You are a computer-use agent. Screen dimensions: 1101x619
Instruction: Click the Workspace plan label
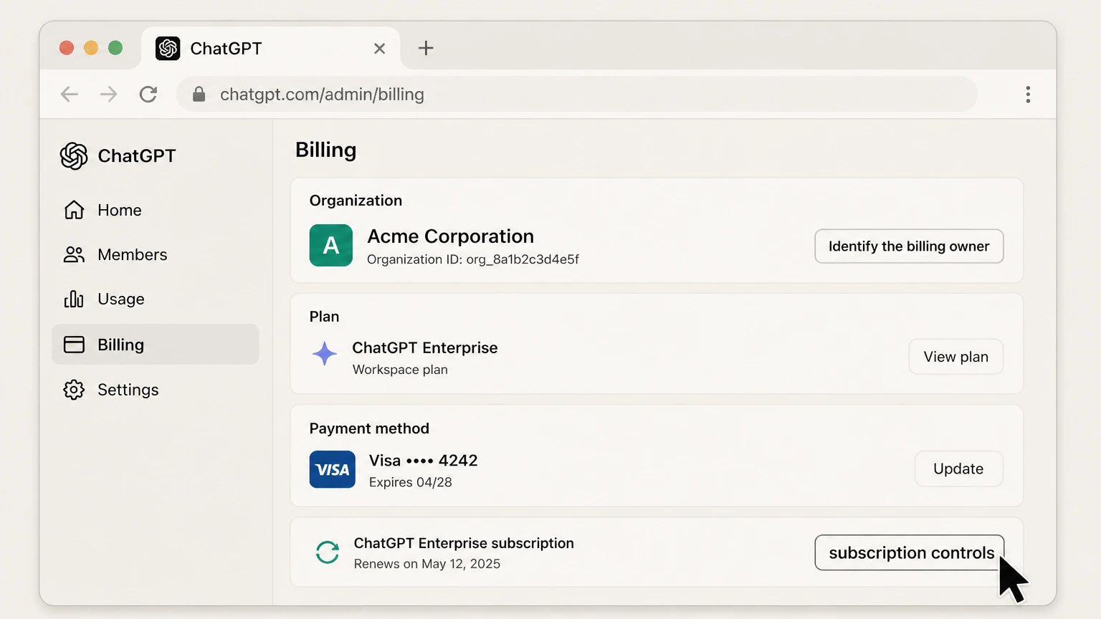click(400, 370)
